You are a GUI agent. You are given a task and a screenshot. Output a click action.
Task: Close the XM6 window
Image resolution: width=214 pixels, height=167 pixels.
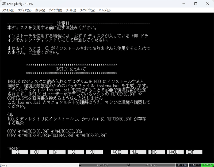click(x=208, y=4)
